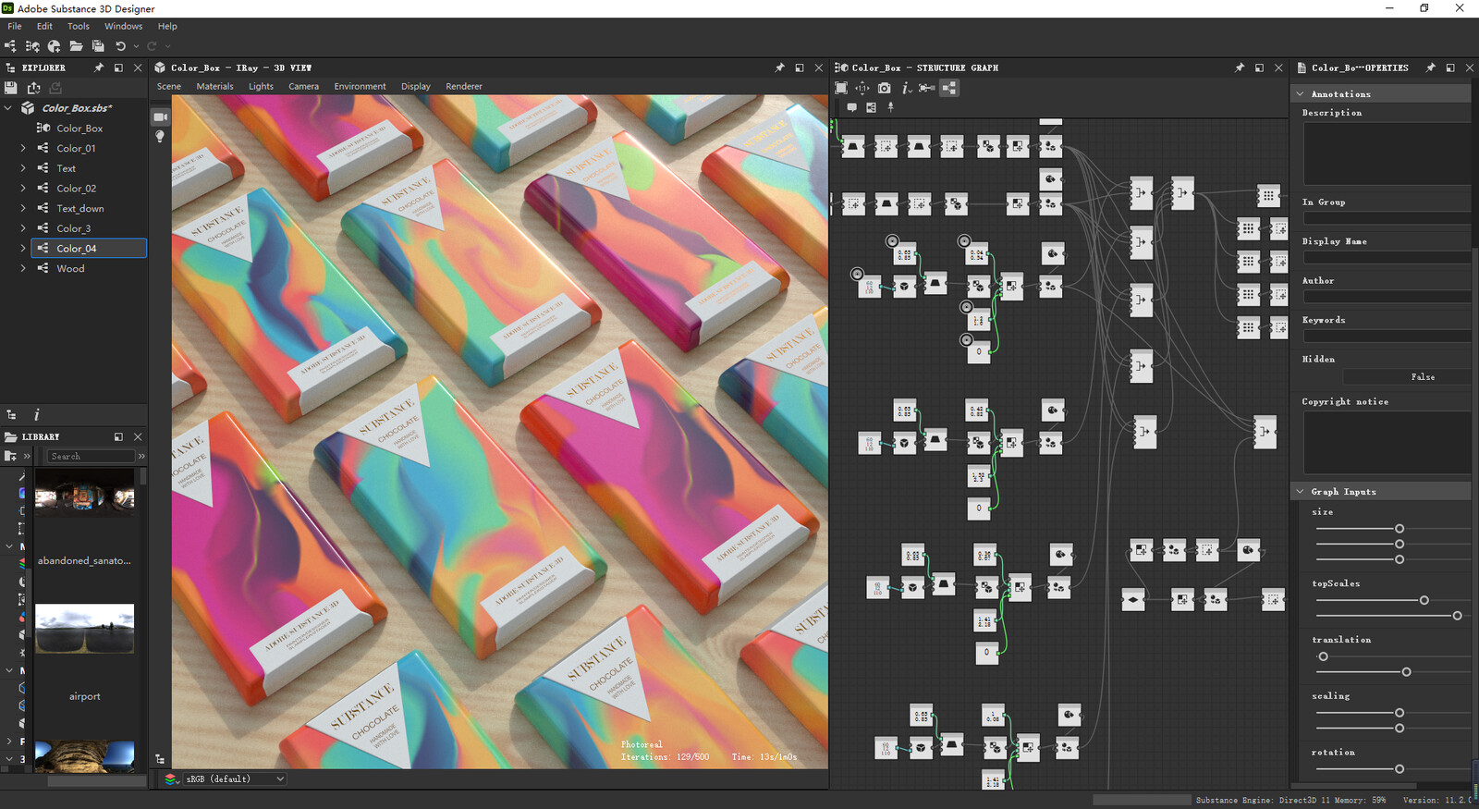Open the Windows menu
This screenshot has width=1479, height=809.
(x=123, y=26)
